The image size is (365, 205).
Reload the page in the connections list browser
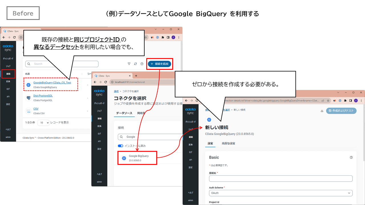tap(14, 37)
